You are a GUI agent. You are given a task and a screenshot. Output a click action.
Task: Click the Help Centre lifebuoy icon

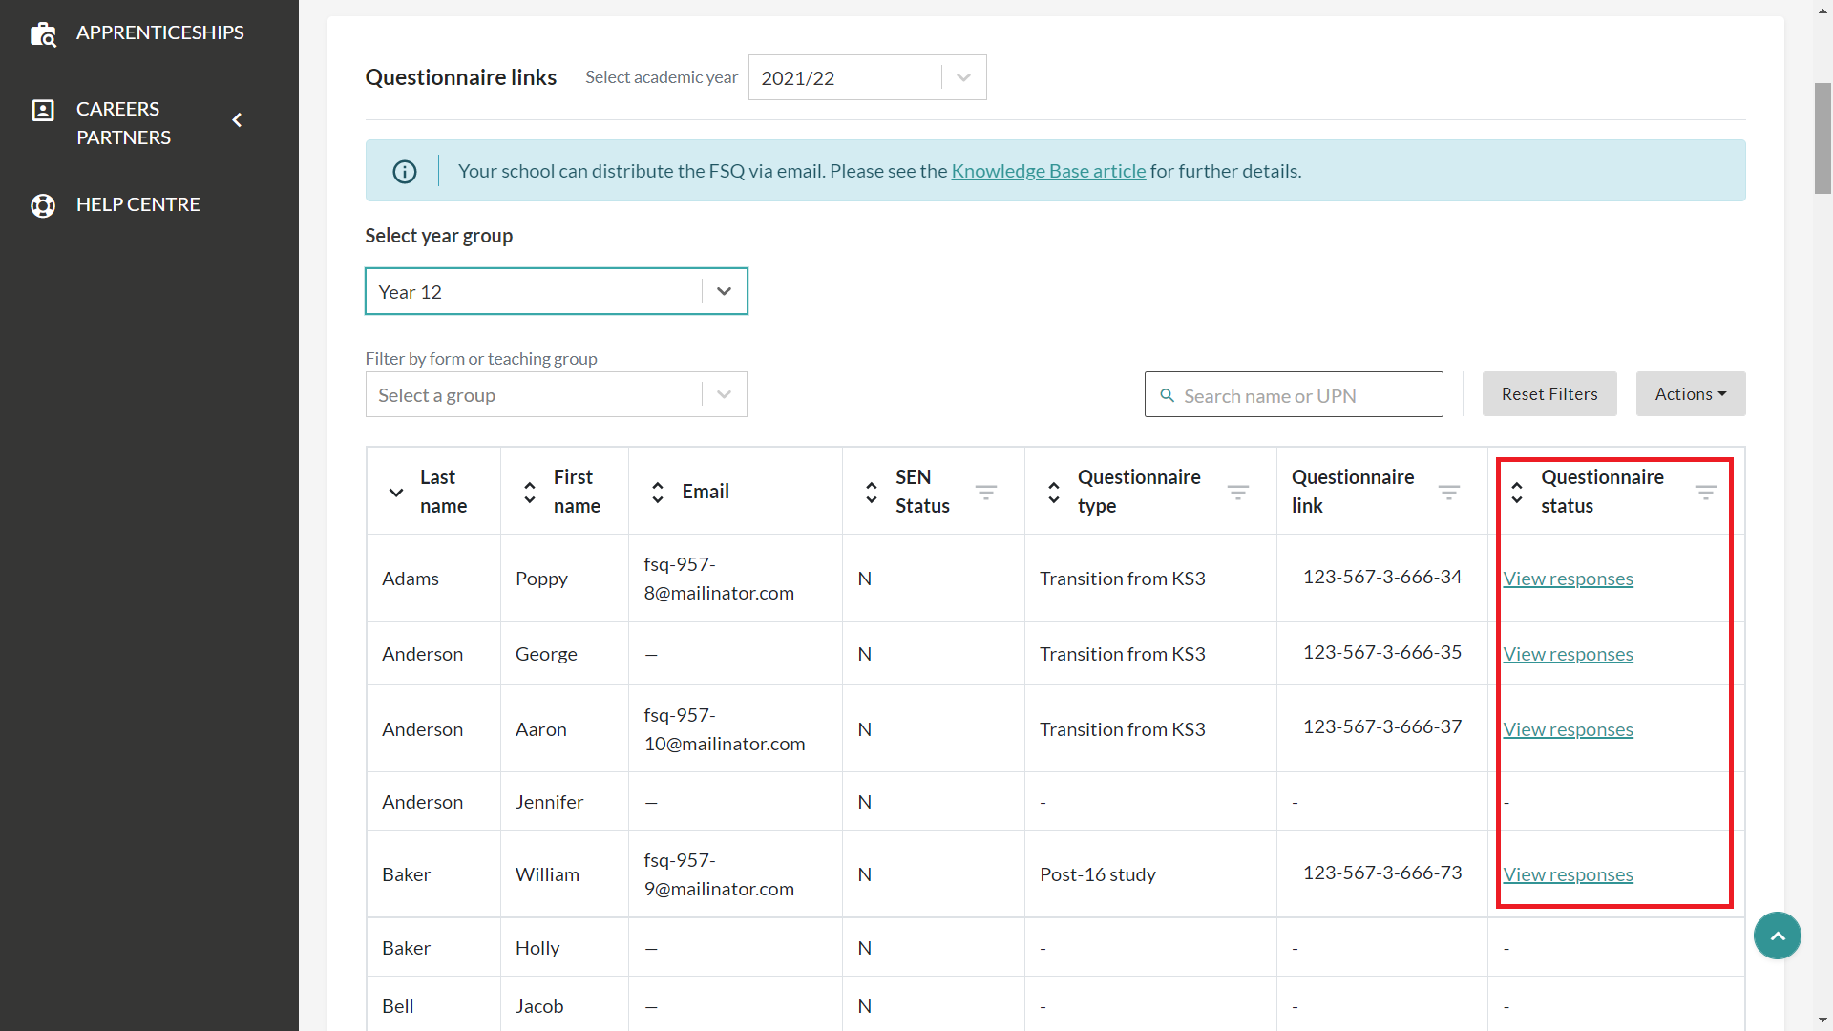[43, 205]
